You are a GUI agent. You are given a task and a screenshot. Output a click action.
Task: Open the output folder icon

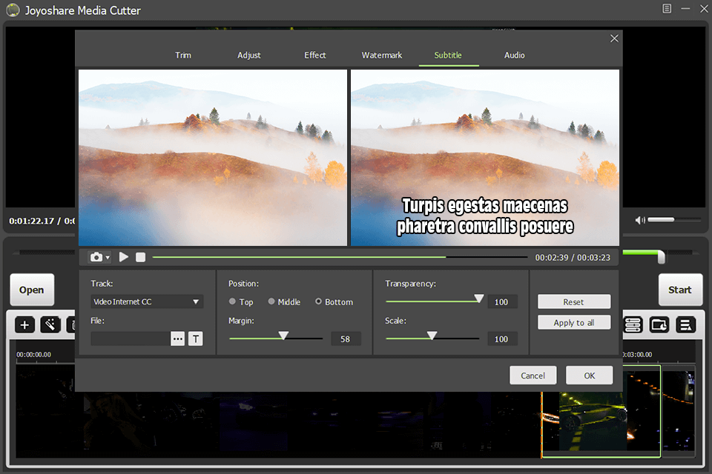click(659, 324)
